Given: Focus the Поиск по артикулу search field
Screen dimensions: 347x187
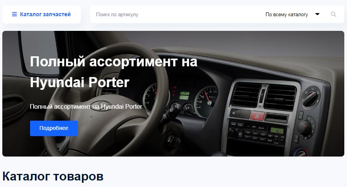Looking at the screenshot, I should [x=175, y=14].
